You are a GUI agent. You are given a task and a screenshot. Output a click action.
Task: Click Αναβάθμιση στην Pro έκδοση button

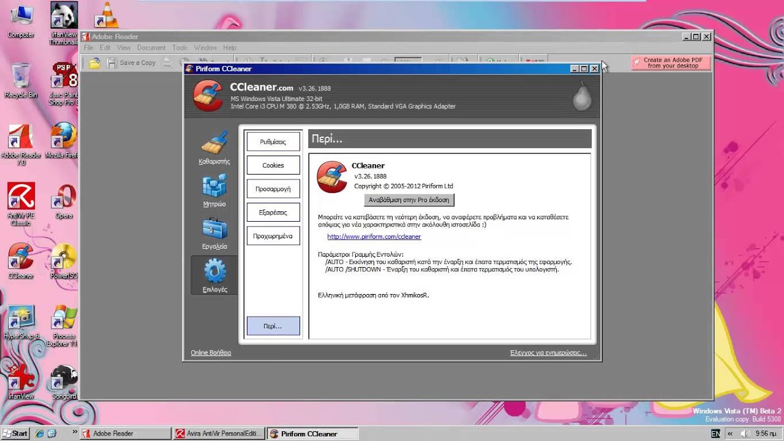pos(409,200)
